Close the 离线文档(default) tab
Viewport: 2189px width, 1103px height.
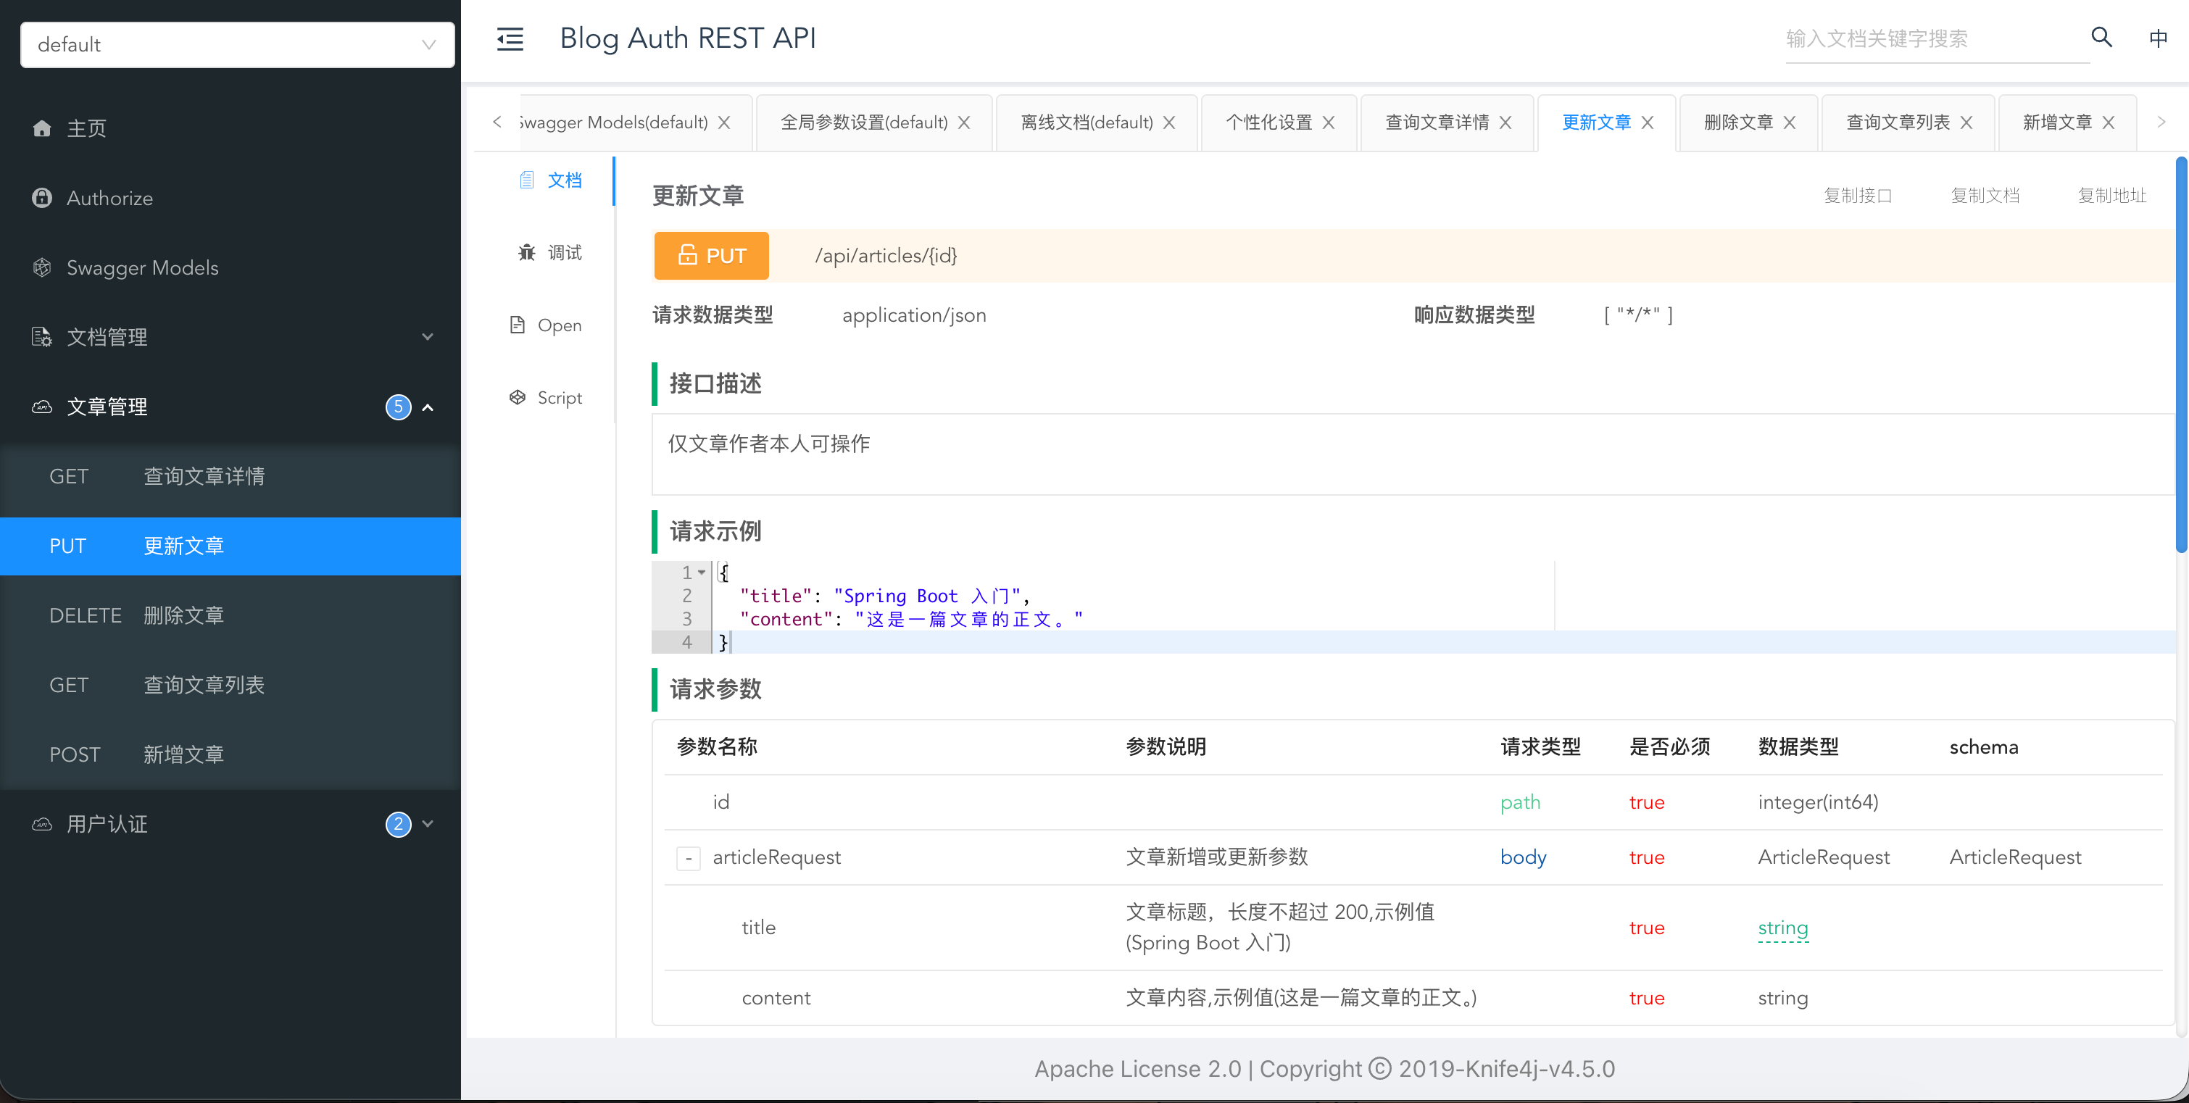[x=1169, y=123]
